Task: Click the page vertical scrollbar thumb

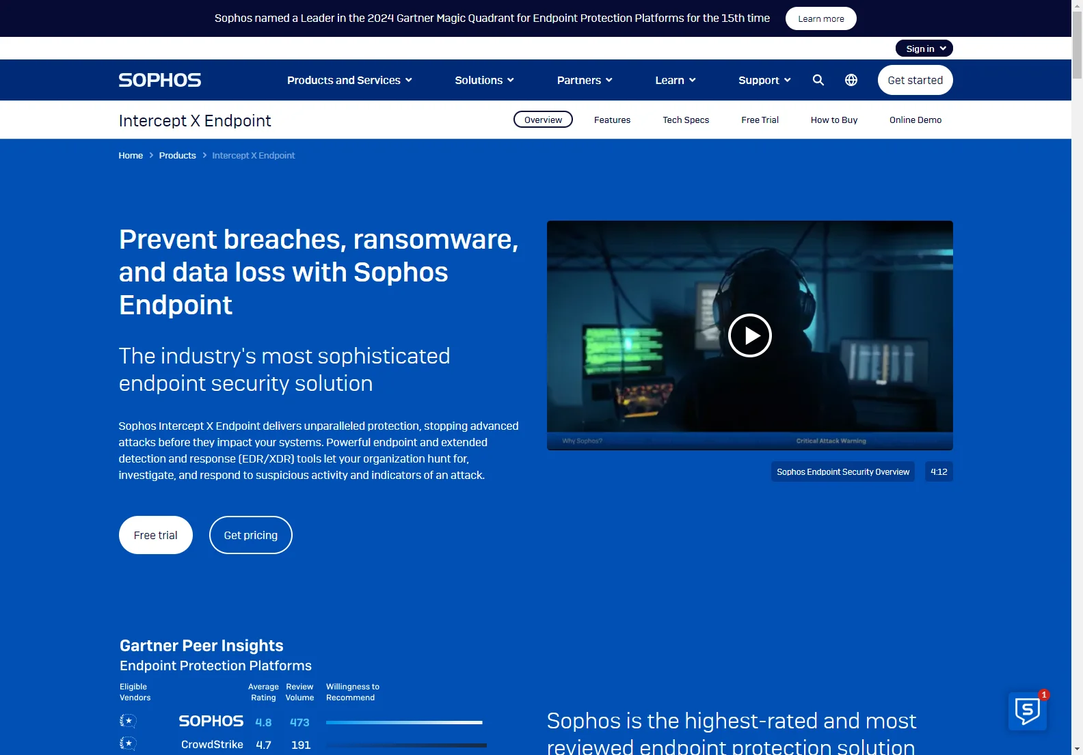Action: [1077, 44]
